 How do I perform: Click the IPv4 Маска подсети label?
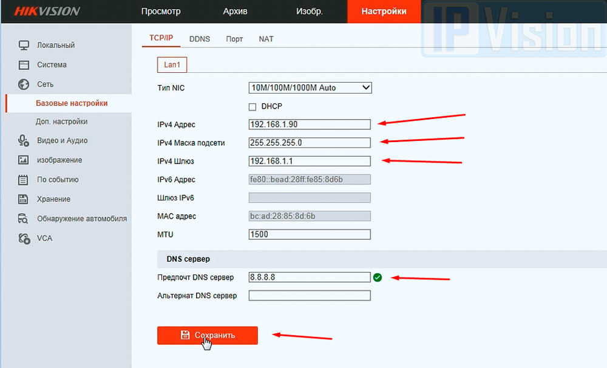[x=191, y=143]
